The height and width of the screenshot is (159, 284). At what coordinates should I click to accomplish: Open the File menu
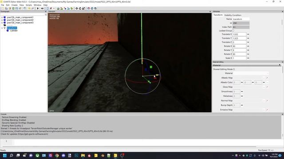(3, 5)
